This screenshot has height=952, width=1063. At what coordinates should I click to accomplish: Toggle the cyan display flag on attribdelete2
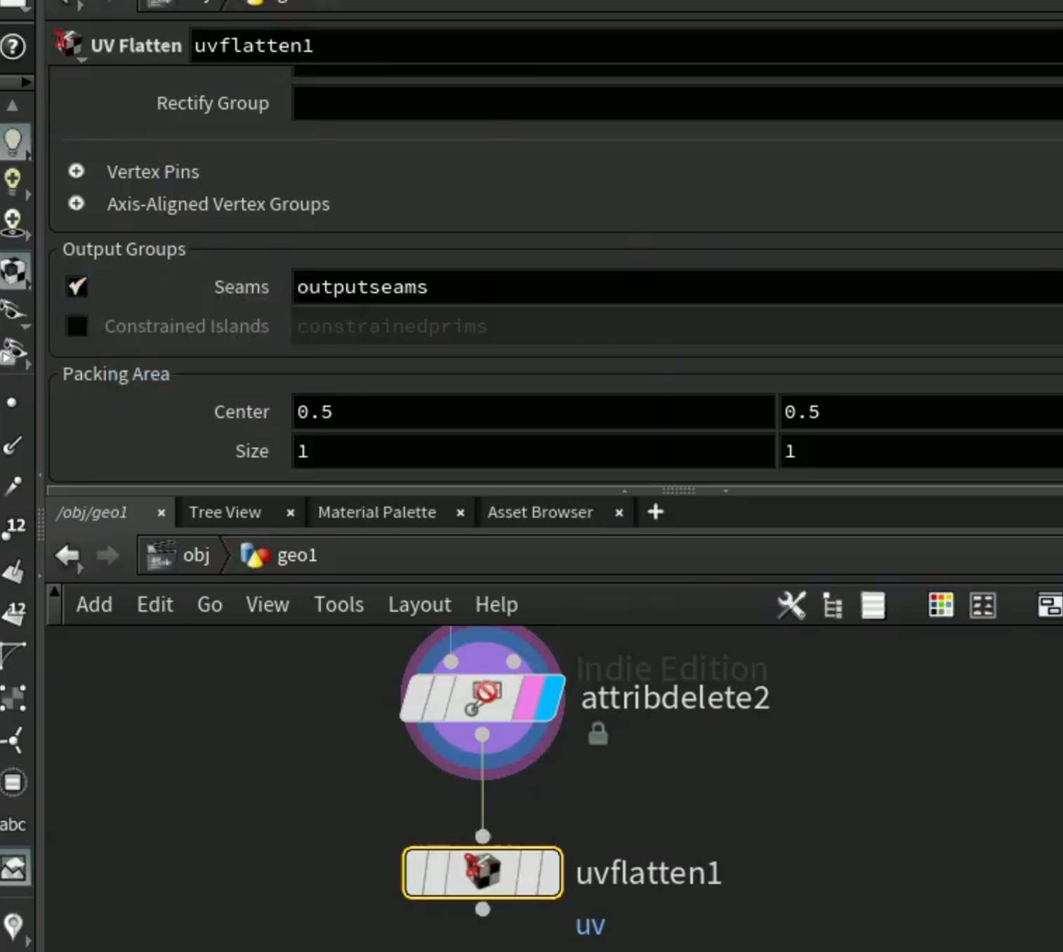(550, 698)
